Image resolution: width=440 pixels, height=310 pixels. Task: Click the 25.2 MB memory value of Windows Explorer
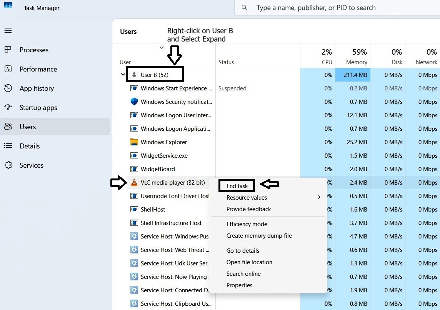coord(357,142)
